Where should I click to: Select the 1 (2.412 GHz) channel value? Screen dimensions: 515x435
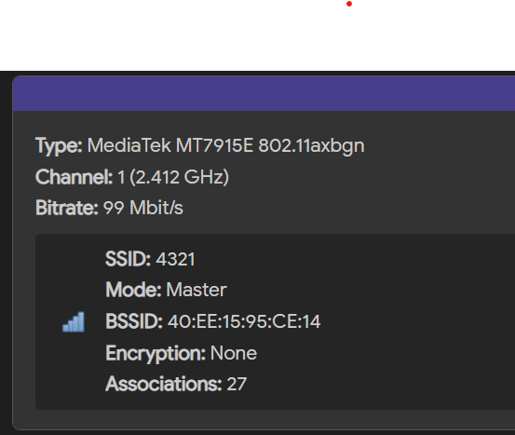click(173, 177)
